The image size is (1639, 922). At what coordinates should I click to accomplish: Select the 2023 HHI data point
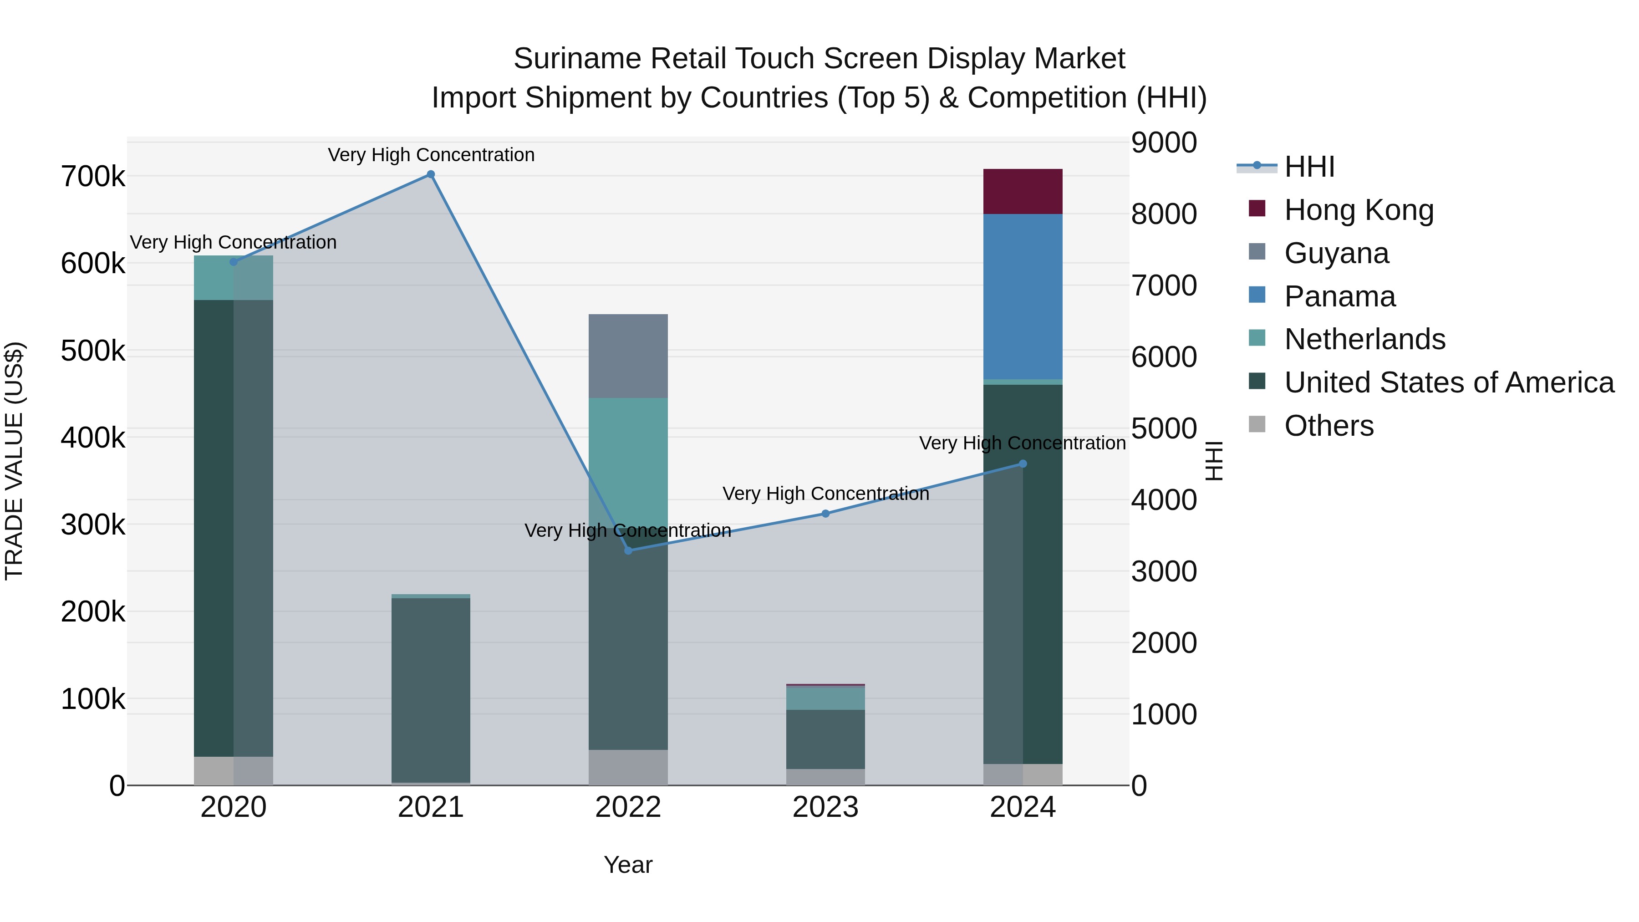[825, 514]
